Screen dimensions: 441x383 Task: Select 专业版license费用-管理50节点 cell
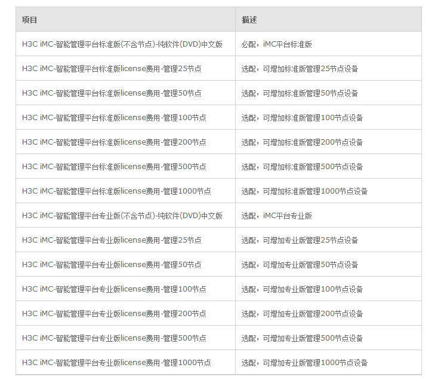pos(125,265)
